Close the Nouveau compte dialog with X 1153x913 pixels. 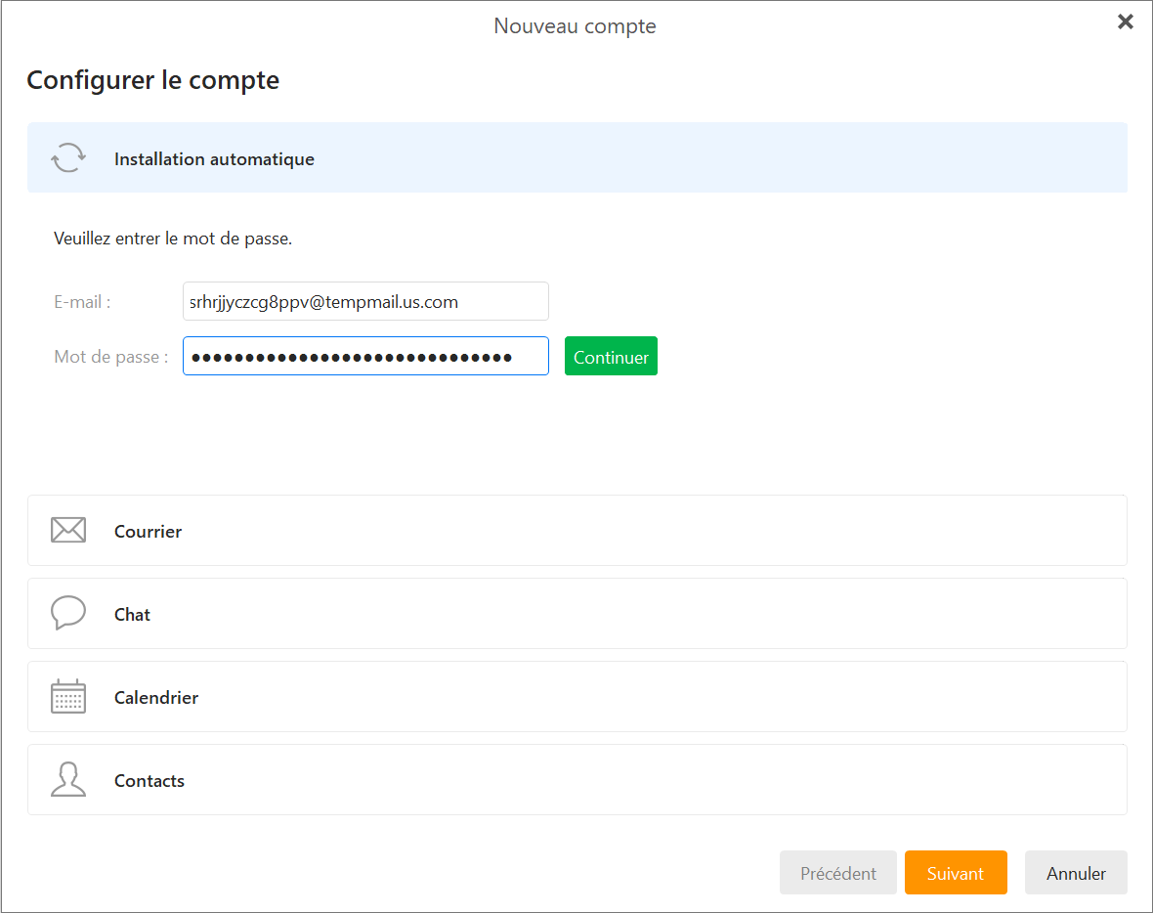click(1125, 22)
